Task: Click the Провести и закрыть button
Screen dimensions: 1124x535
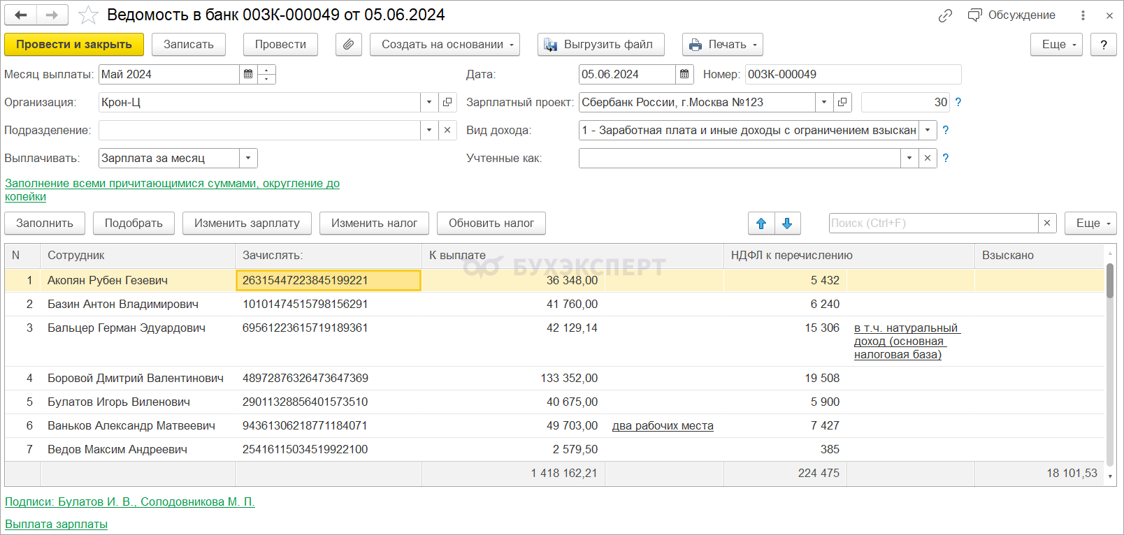Action: point(74,45)
